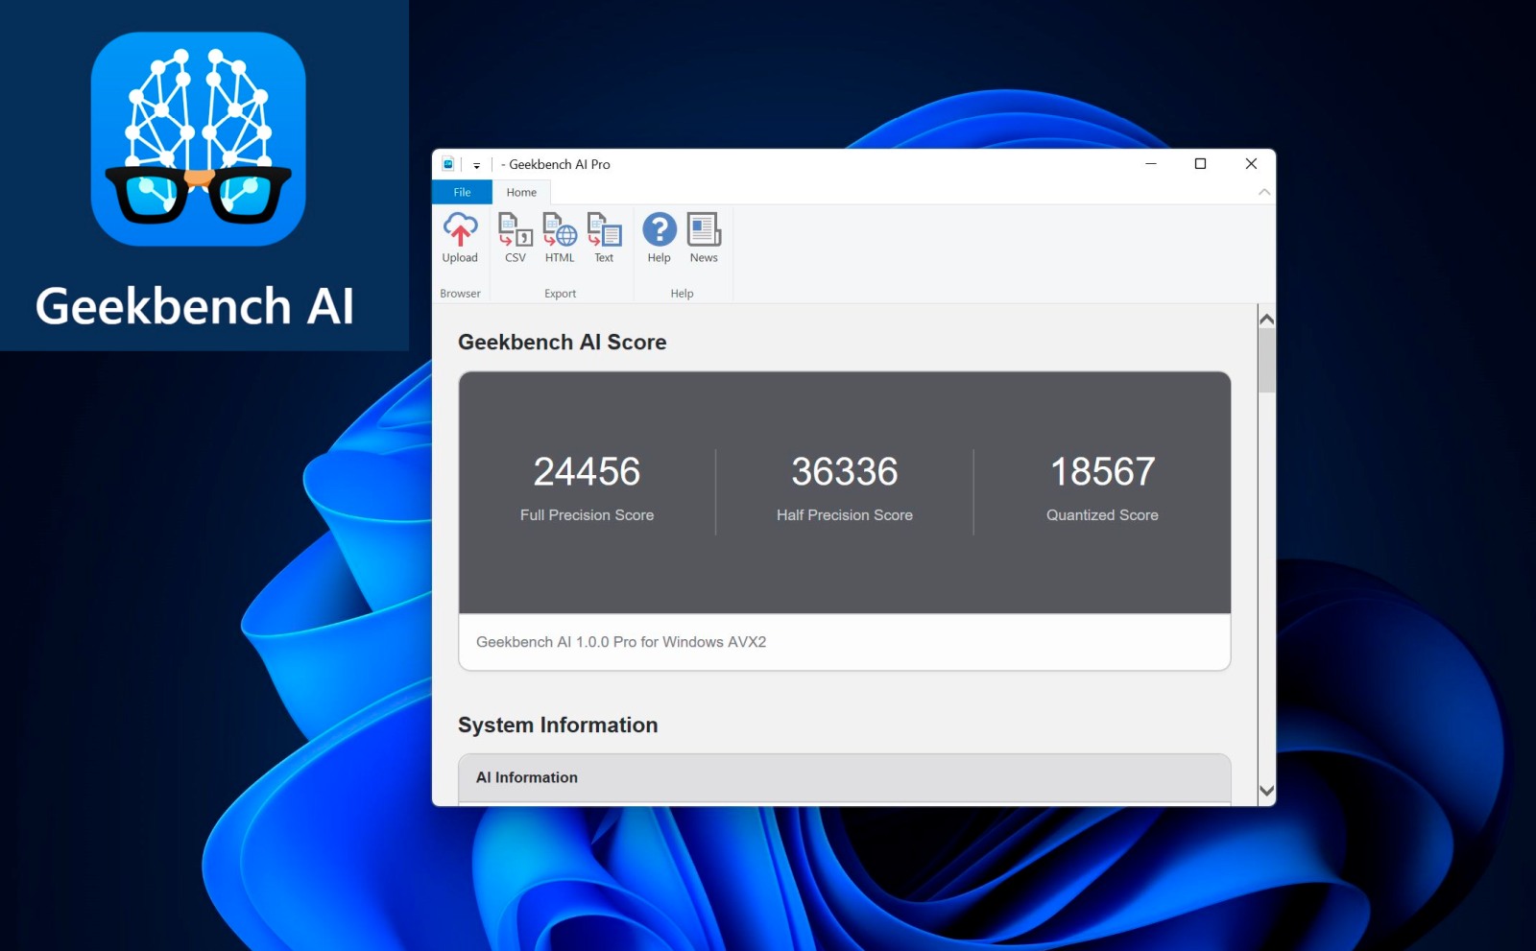The height and width of the screenshot is (951, 1536).
Task: Click the Full Precision Score label
Action: pos(587,515)
